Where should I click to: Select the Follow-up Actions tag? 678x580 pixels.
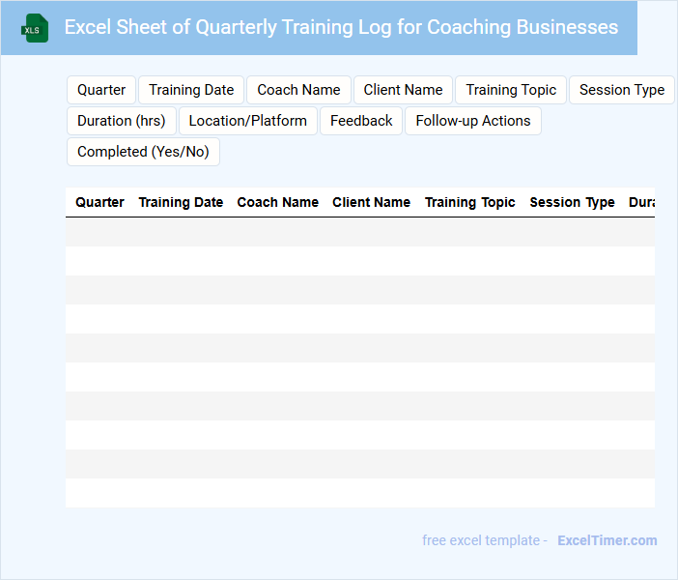tap(473, 121)
